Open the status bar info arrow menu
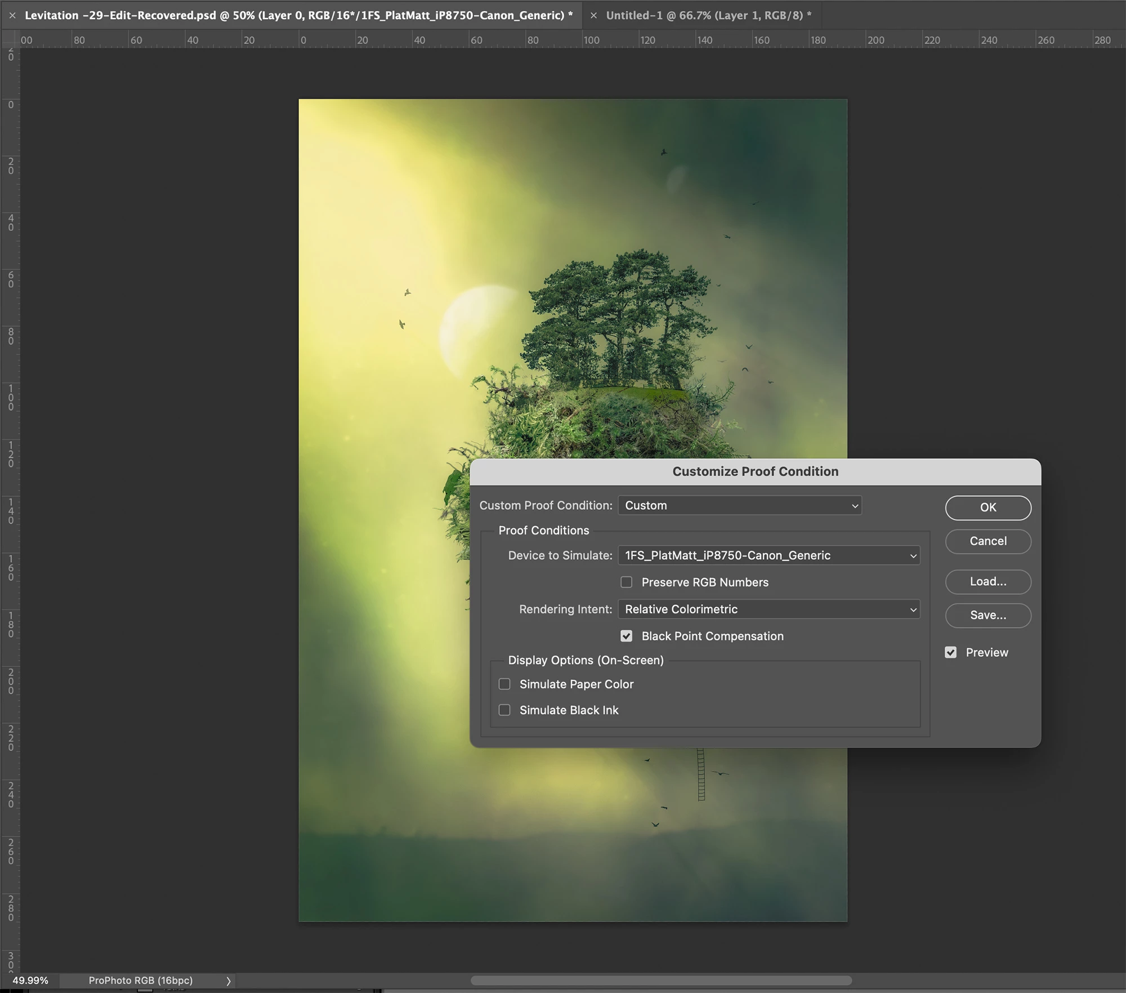The width and height of the screenshot is (1126, 993). click(x=229, y=981)
